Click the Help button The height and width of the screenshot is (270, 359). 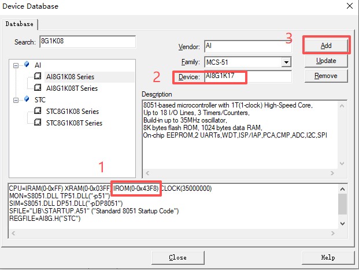328,258
